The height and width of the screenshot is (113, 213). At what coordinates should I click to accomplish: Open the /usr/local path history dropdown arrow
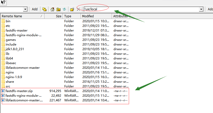click(201, 9)
